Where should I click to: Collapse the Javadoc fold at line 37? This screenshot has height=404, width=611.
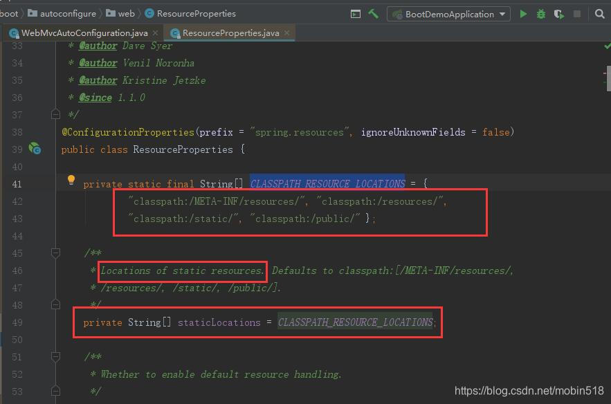coord(56,115)
